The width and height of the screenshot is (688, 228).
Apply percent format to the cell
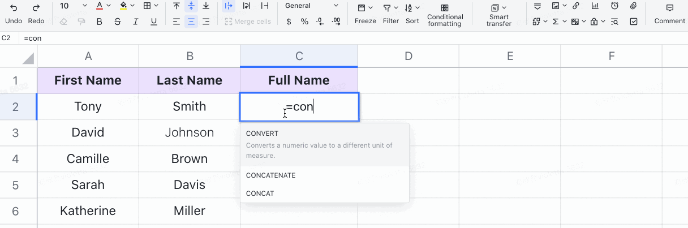(x=304, y=21)
